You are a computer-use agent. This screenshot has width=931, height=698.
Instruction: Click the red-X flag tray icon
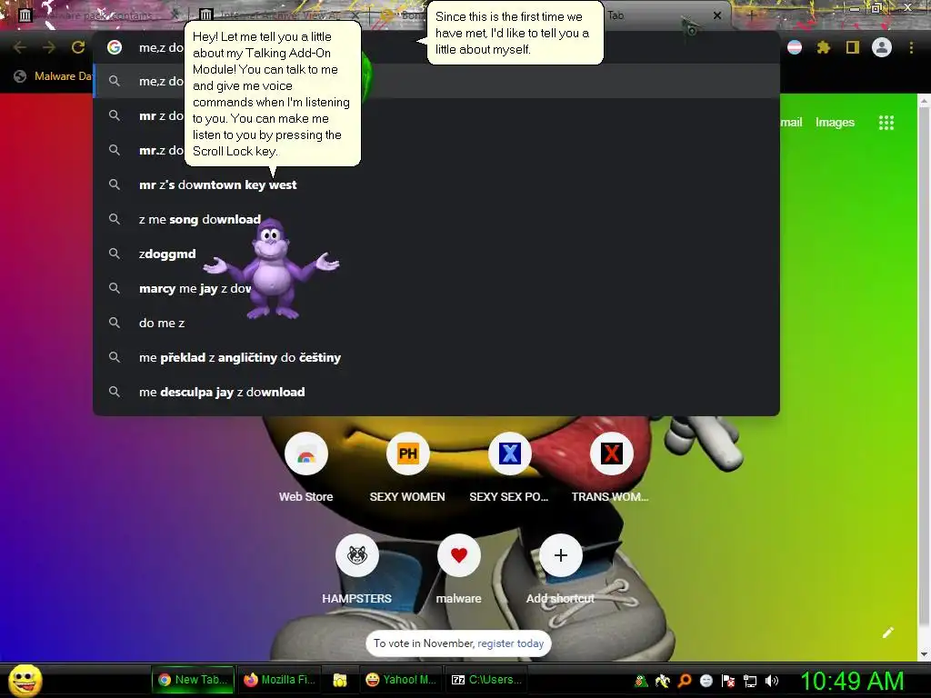click(728, 681)
